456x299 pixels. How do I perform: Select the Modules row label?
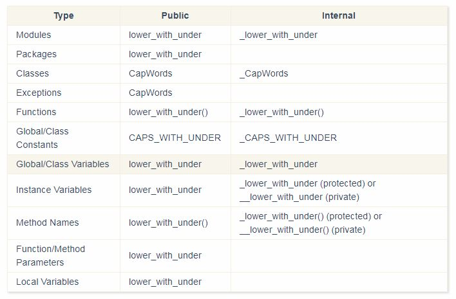pos(33,35)
